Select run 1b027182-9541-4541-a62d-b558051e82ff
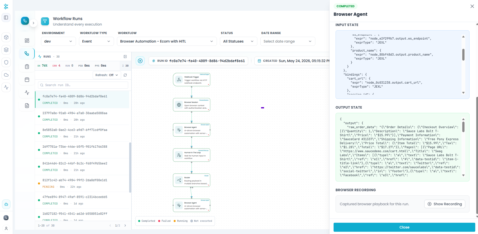This screenshot has height=234, width=478. [x=82, y=215]
